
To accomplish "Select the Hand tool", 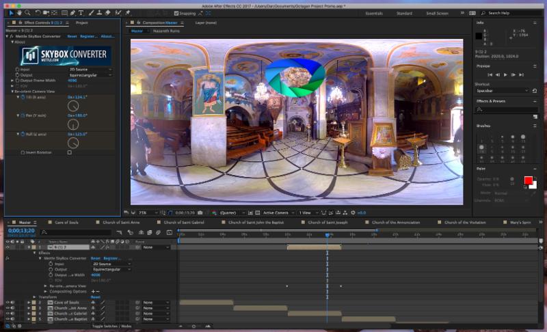I will tap(20, 13).
